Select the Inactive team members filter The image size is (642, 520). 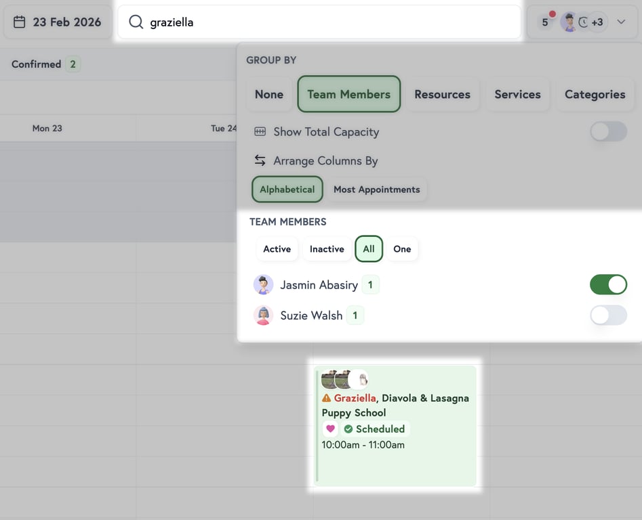click(327, 248)
